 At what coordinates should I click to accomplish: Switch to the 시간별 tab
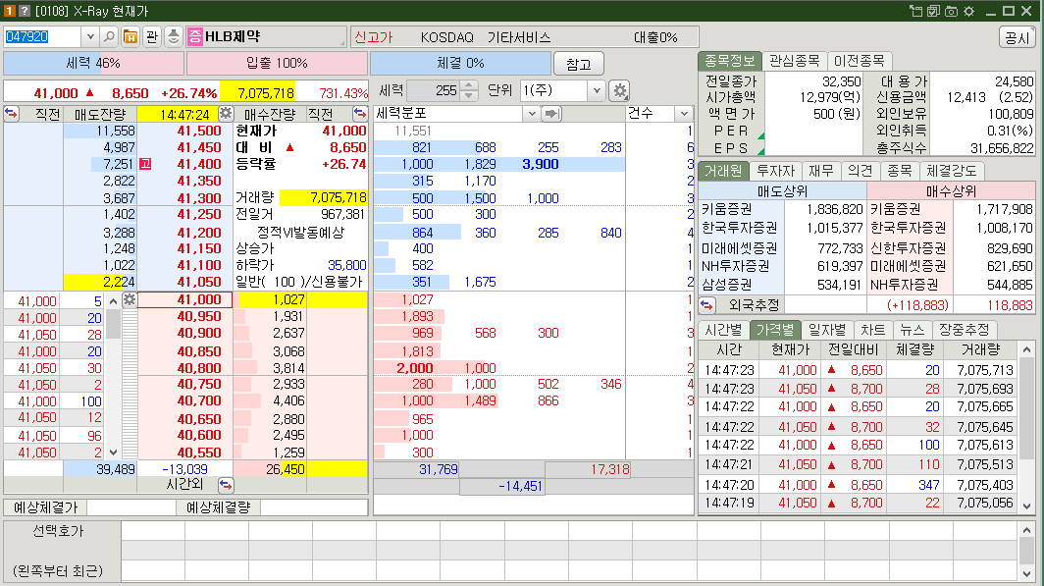[x=723, y=330]
